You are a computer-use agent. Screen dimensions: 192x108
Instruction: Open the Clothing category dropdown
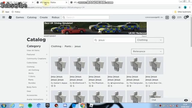click(149, 40)
